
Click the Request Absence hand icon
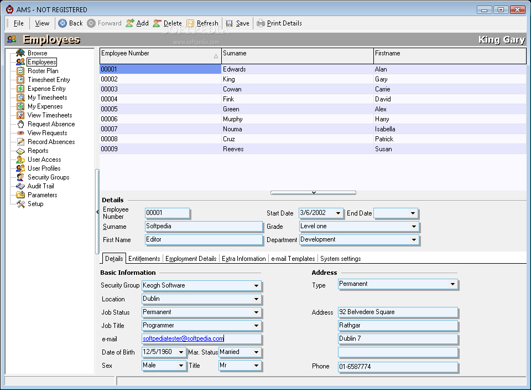coord(20,124)
